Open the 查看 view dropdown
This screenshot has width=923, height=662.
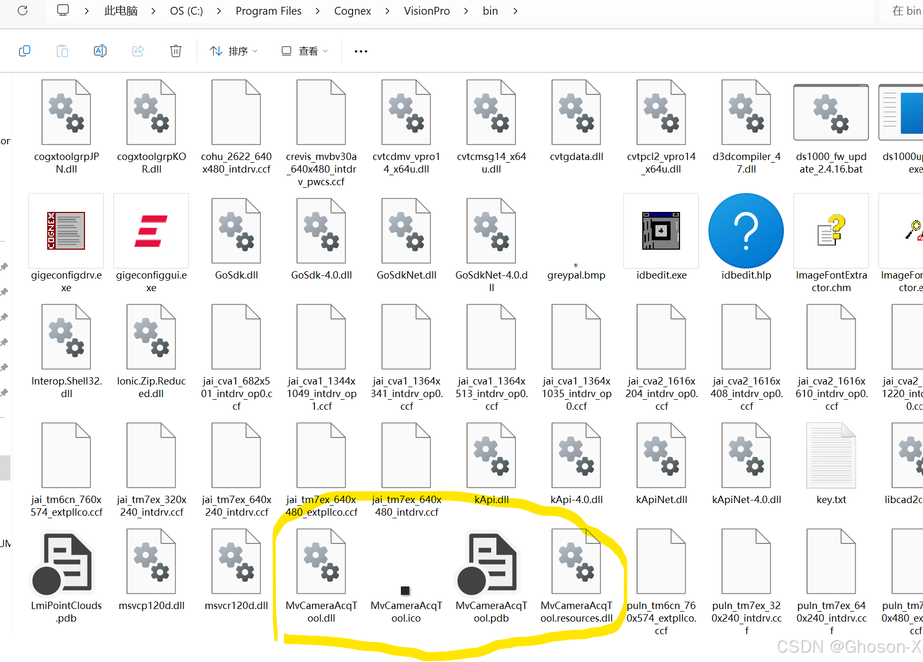coord(304,50)
